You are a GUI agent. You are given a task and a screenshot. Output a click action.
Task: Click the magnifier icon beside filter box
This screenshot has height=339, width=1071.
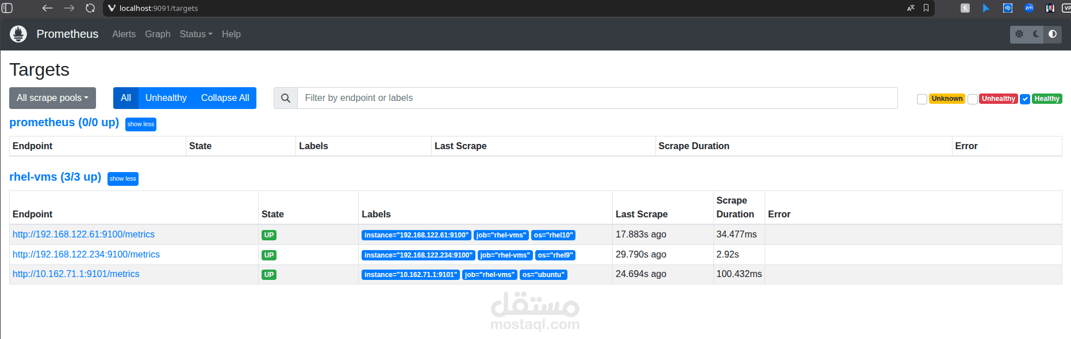(286, 98)
